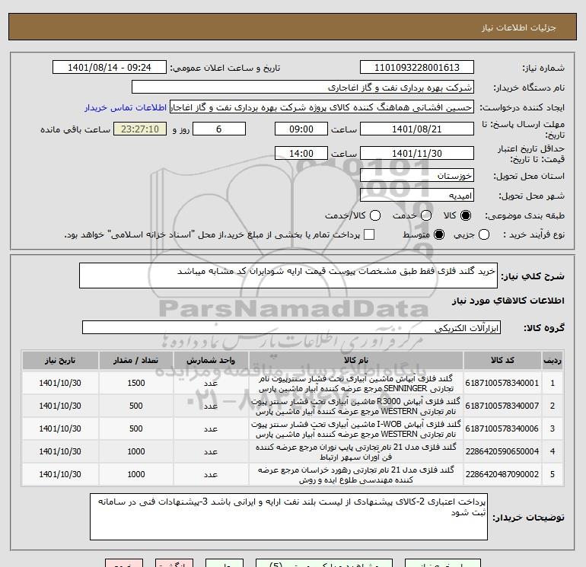Select the خدمت radio button
The image size is (586, 567).
426,215
